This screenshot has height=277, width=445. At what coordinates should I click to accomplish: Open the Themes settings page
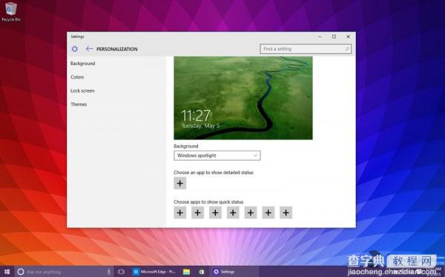tap(79, 104)
